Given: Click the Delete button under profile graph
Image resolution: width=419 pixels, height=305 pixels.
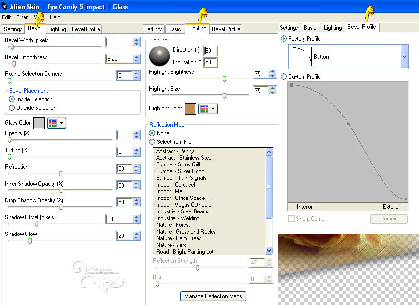Looking at the screenshot, I should coord(389,219).
